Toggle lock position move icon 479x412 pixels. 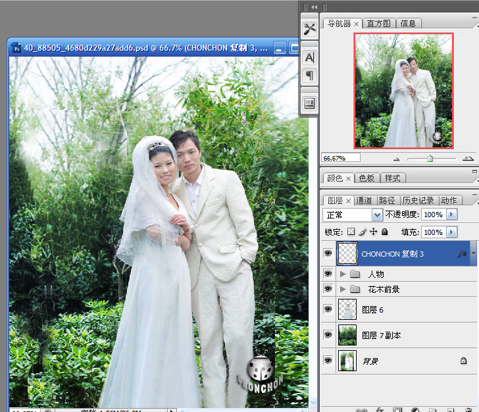tap(373, 232)
